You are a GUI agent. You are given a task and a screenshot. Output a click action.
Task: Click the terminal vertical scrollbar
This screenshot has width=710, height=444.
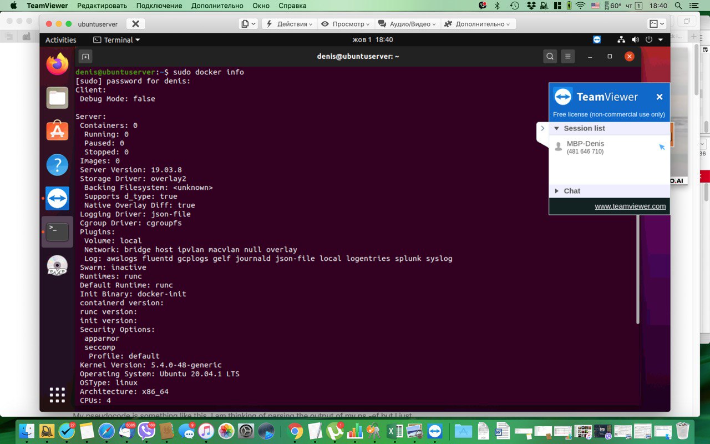(638, 270)
